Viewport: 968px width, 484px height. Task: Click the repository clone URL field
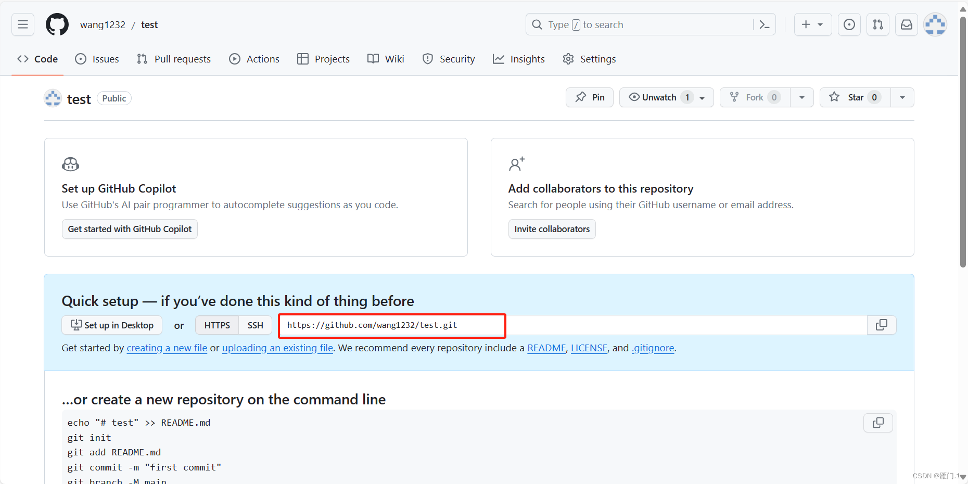[x=573, y=325]
